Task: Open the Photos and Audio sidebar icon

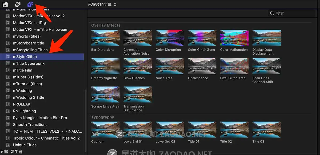Action: click(x=18, y=4)
